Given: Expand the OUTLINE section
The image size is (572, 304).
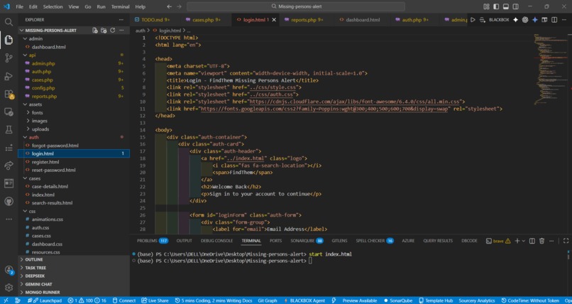Looking at the screenshot, I should [x=33, y=259].
